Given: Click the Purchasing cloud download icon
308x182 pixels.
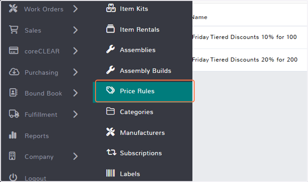Looking at the screenshot, I should [x=14, y=72].
